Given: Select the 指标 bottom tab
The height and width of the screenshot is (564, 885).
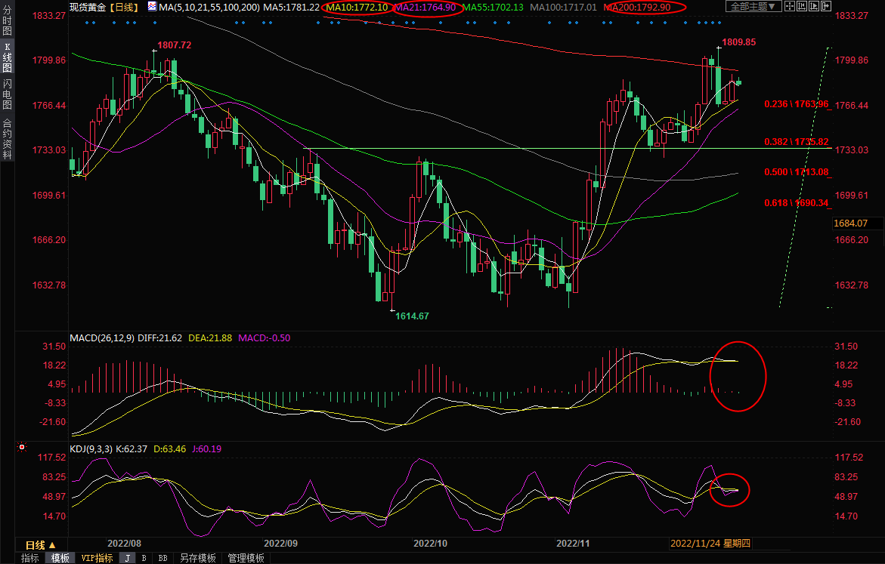Looking at the screenshot, I should tap(30, 558).
